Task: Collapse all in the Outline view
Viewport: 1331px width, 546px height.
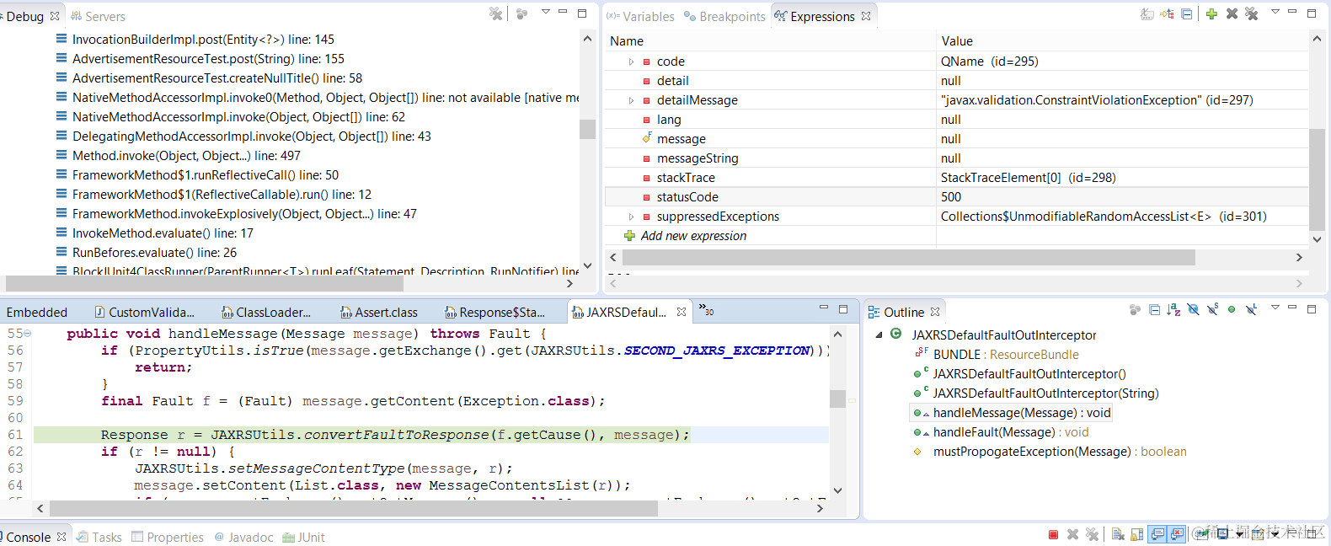Action: coord(1155,309)
